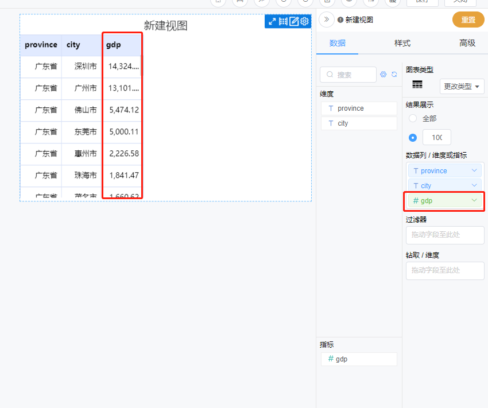The image size is (488, 408).
Task: Select the table chart type icon under 图表类型
Action: [417, 84]
